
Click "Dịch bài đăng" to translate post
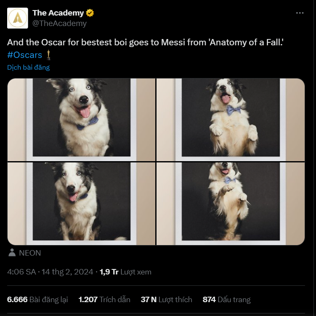[28, 67]
